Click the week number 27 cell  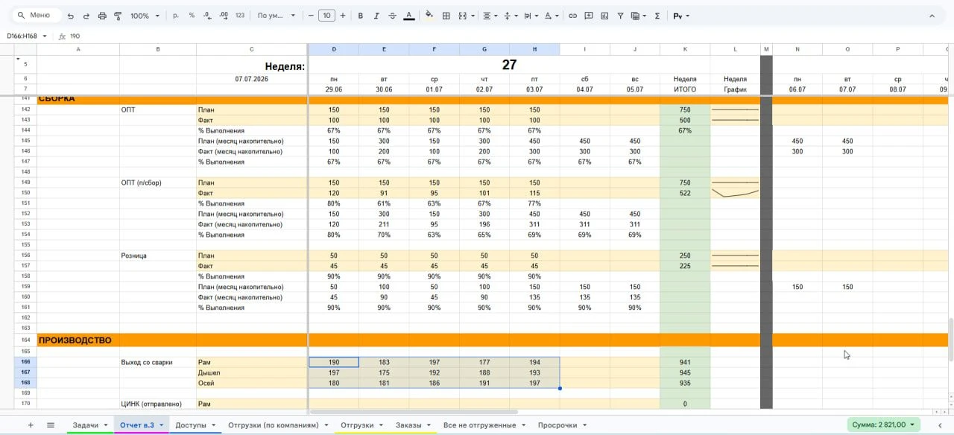pos(509,65)
